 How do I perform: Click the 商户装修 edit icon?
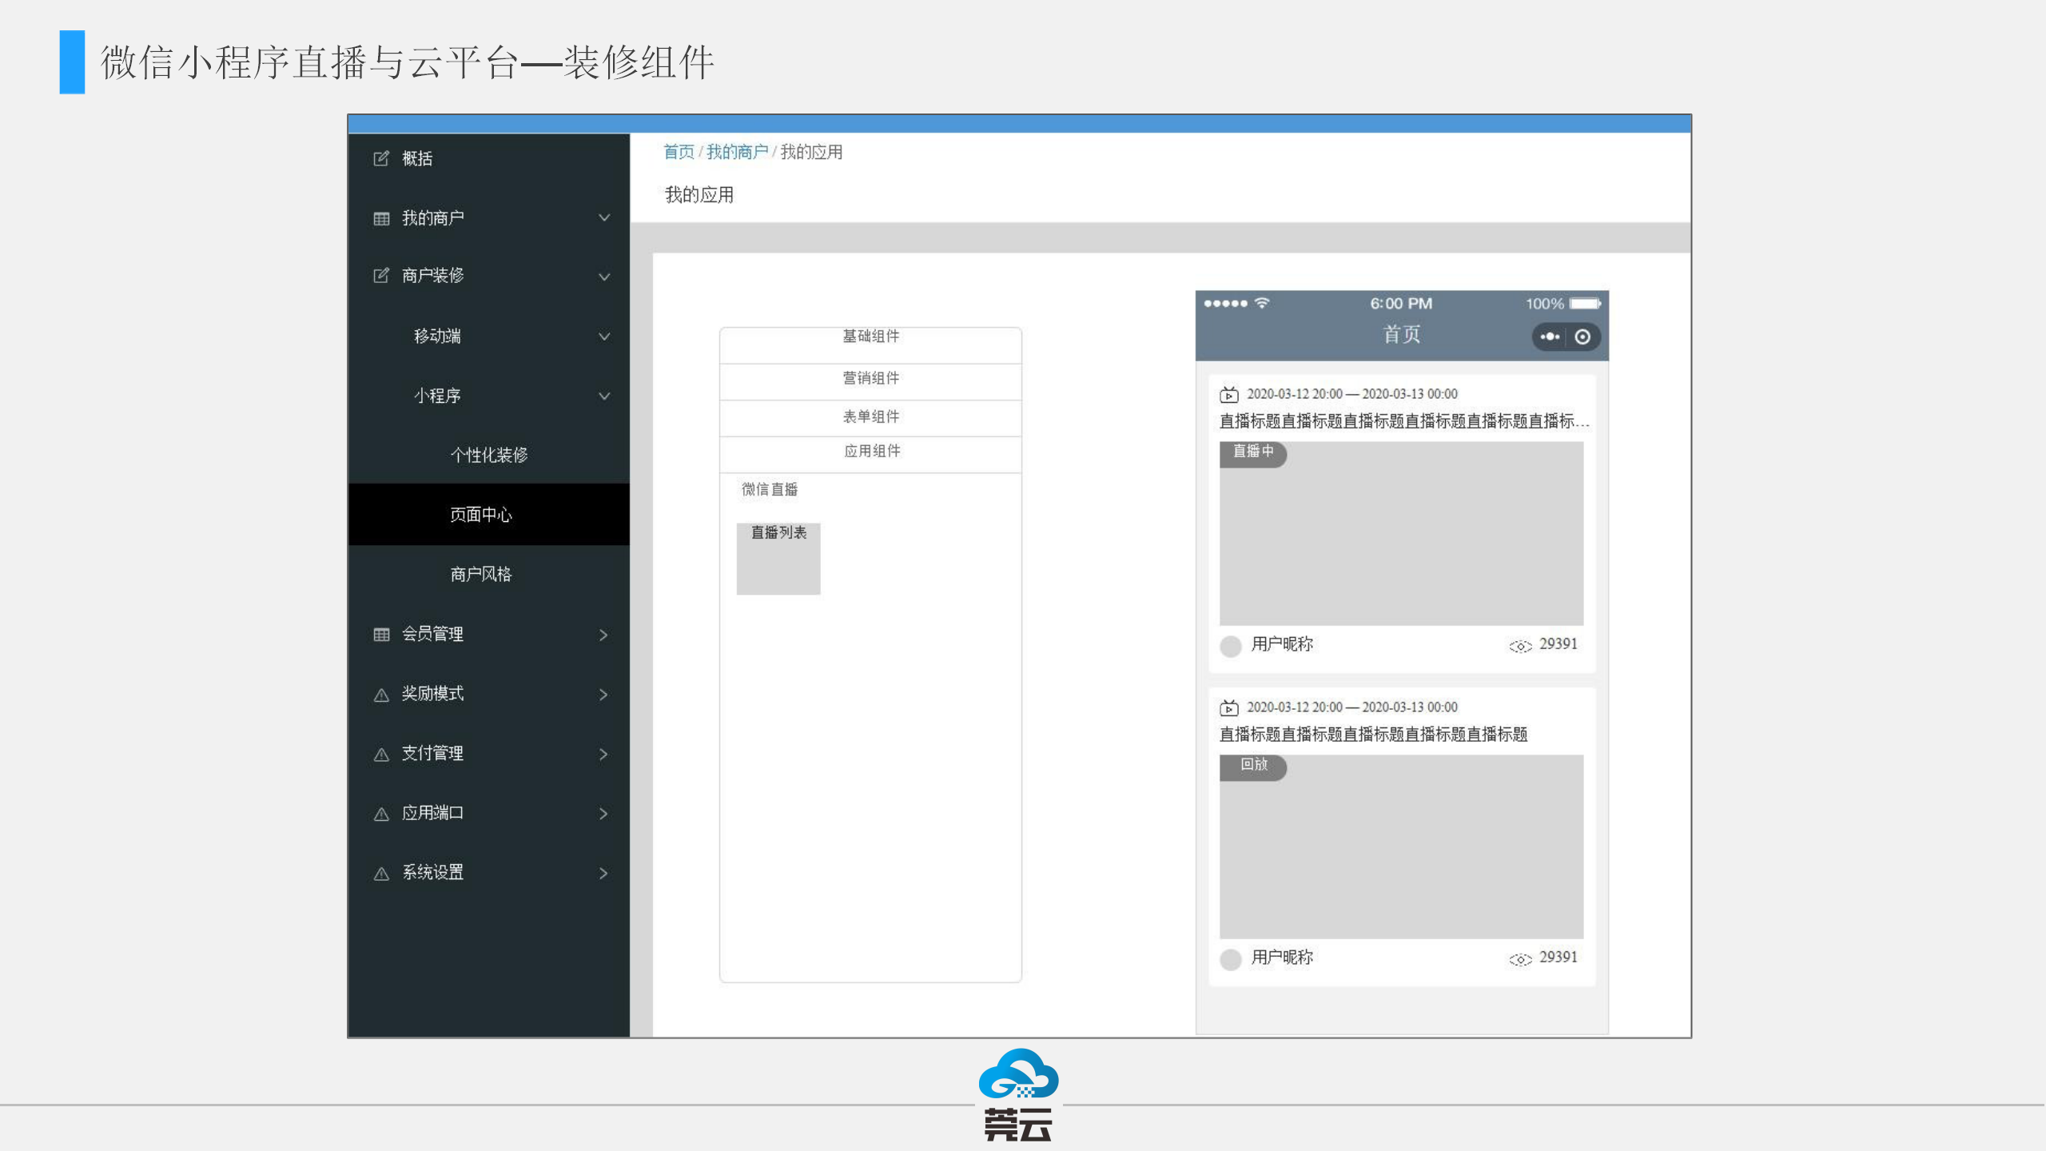pos(381,276)
